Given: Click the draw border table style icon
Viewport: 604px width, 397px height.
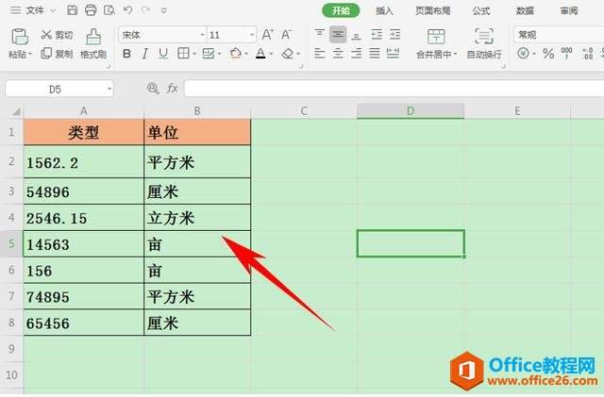Looking at the screenshot, I should click(209, 54).
